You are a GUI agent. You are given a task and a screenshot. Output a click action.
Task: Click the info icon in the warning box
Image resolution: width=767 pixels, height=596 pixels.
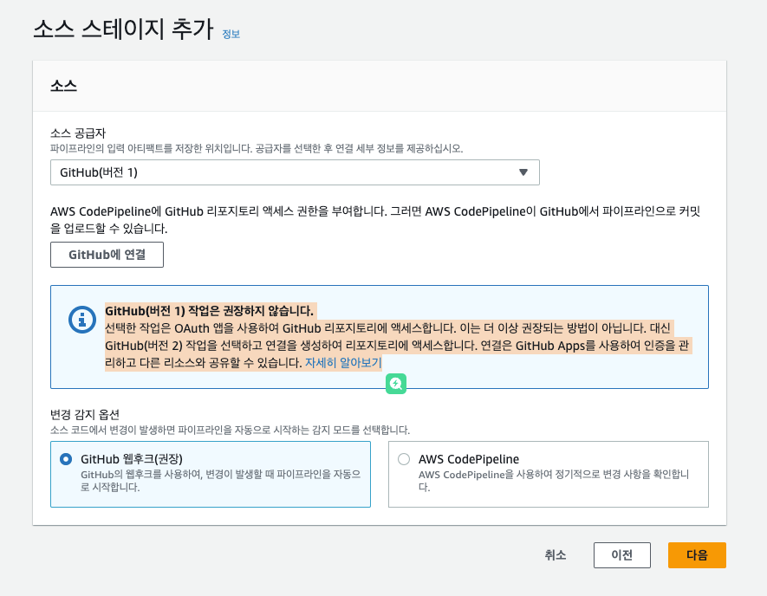(x=82, y=320)
